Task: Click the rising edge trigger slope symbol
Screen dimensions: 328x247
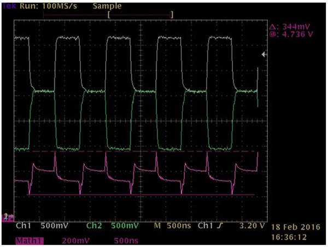Action: click(219, 226)
